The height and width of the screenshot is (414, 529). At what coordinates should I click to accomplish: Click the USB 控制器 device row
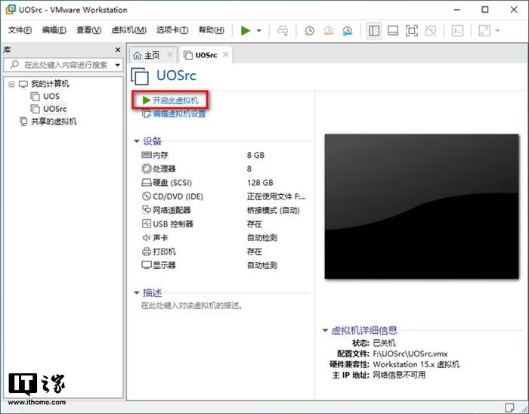pyautogui.click(x=224, y=224)
